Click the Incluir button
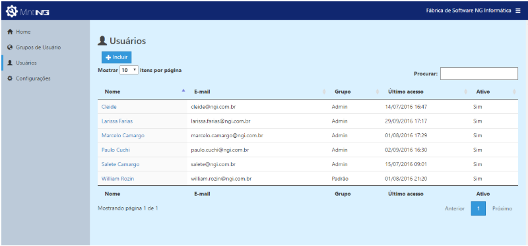Viewport: 528px width, 246px height. pos(117,57)
